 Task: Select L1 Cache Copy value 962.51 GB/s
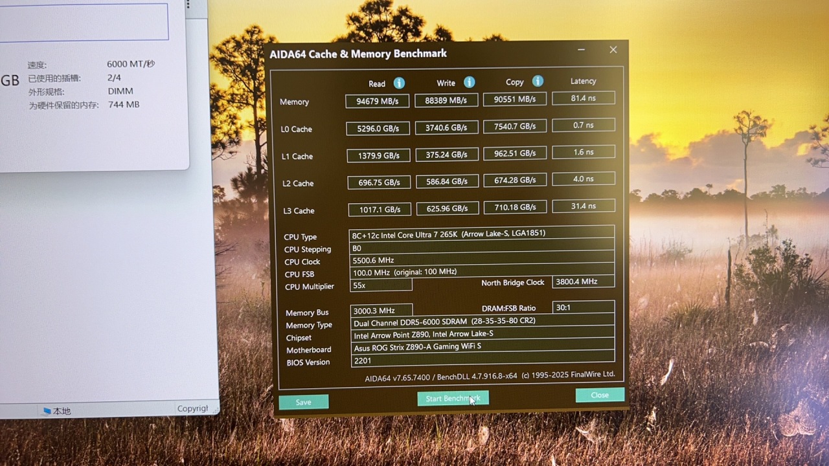[x=515, y=153]
